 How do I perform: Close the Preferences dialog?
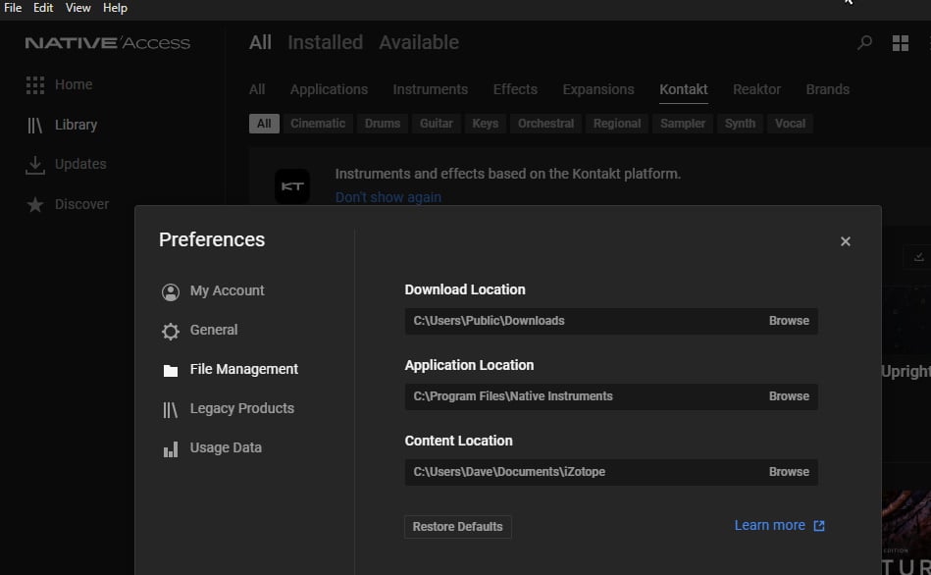(845, 241)
